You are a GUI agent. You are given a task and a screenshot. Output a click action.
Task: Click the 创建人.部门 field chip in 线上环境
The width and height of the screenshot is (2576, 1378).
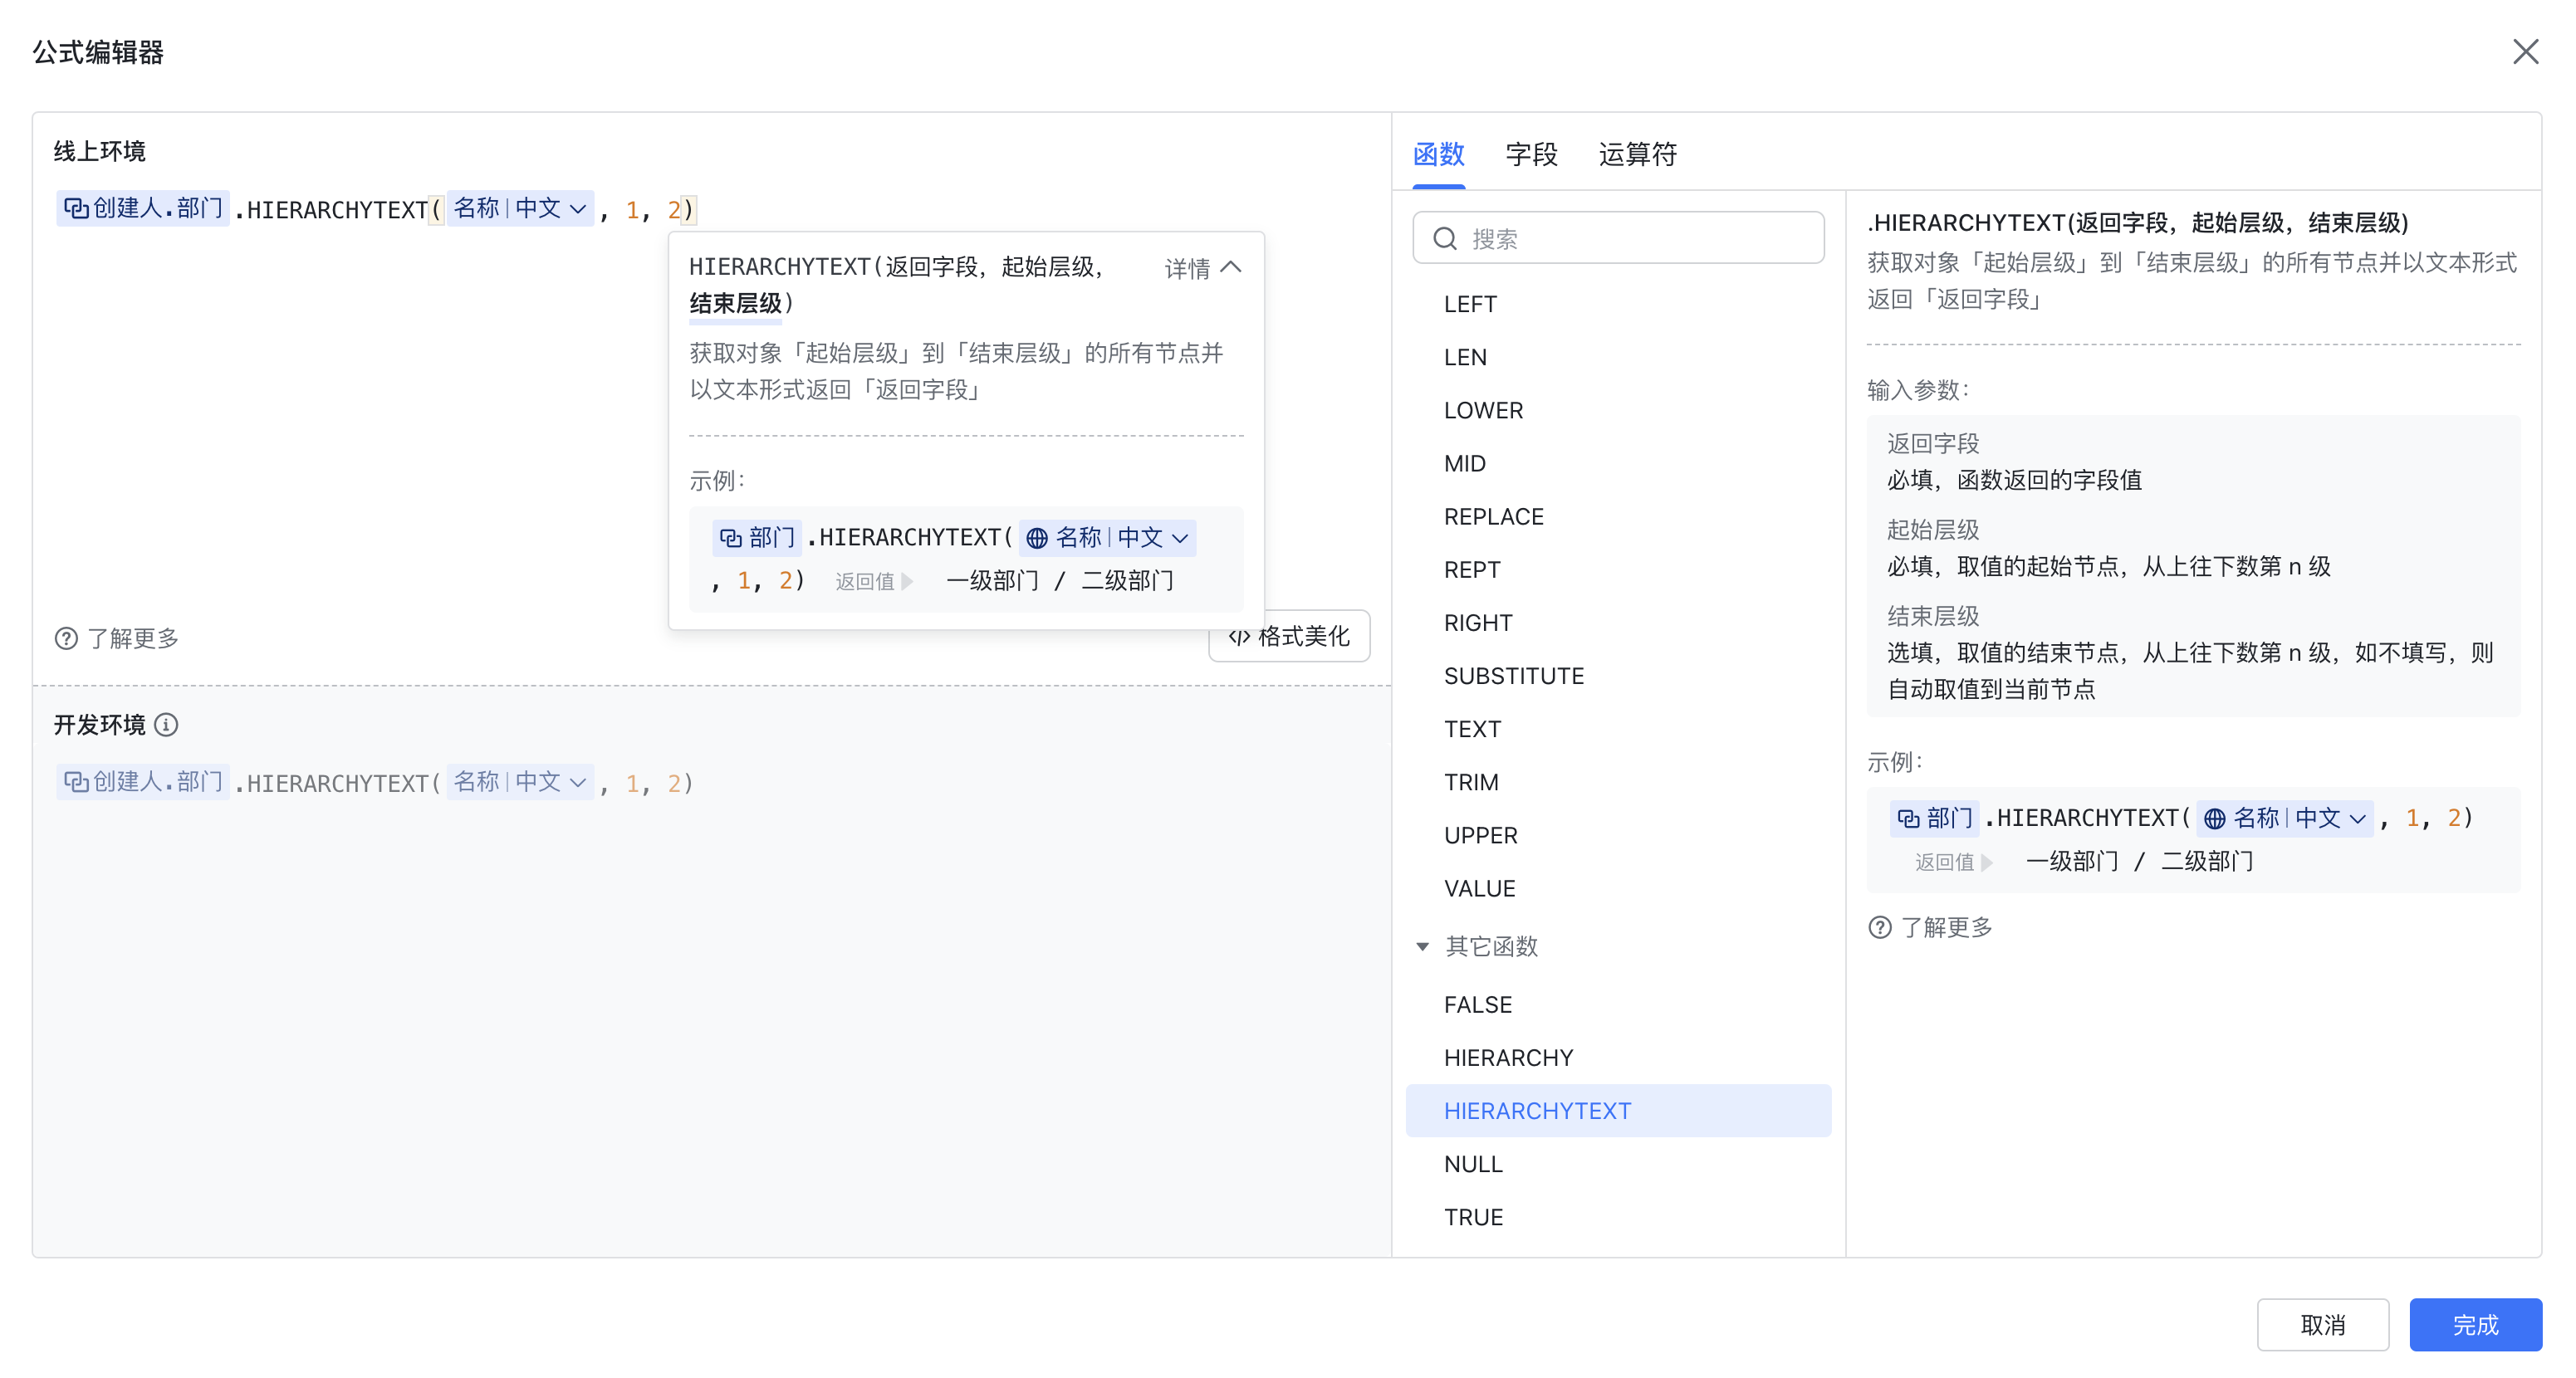(143, 208)
